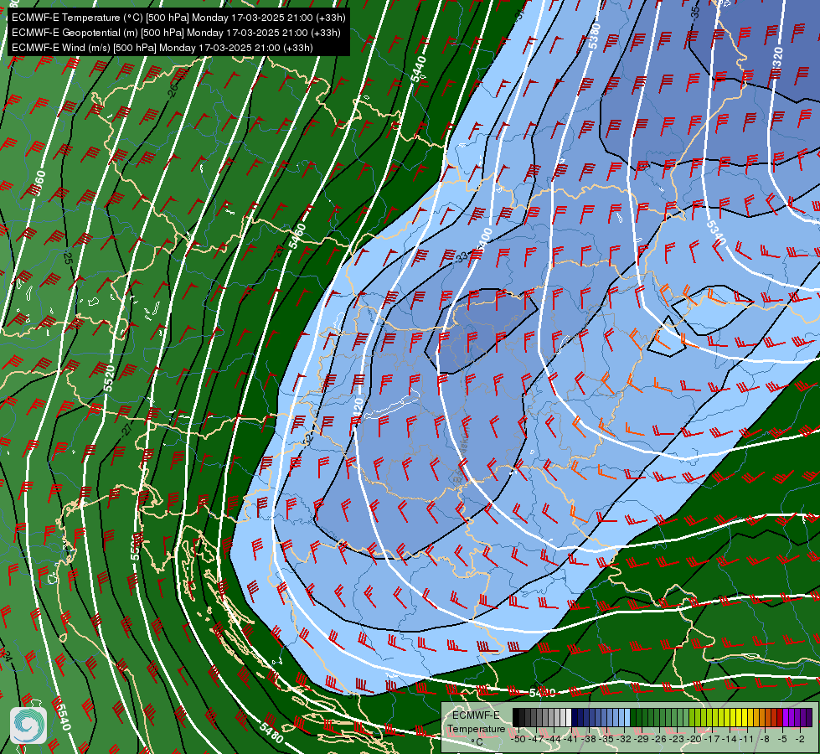Click the 5340 geopotential contour label
Screen dimensions: 820x754
716,233
